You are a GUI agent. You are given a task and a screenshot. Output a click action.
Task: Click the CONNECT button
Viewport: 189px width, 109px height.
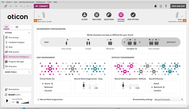[42, 6]
